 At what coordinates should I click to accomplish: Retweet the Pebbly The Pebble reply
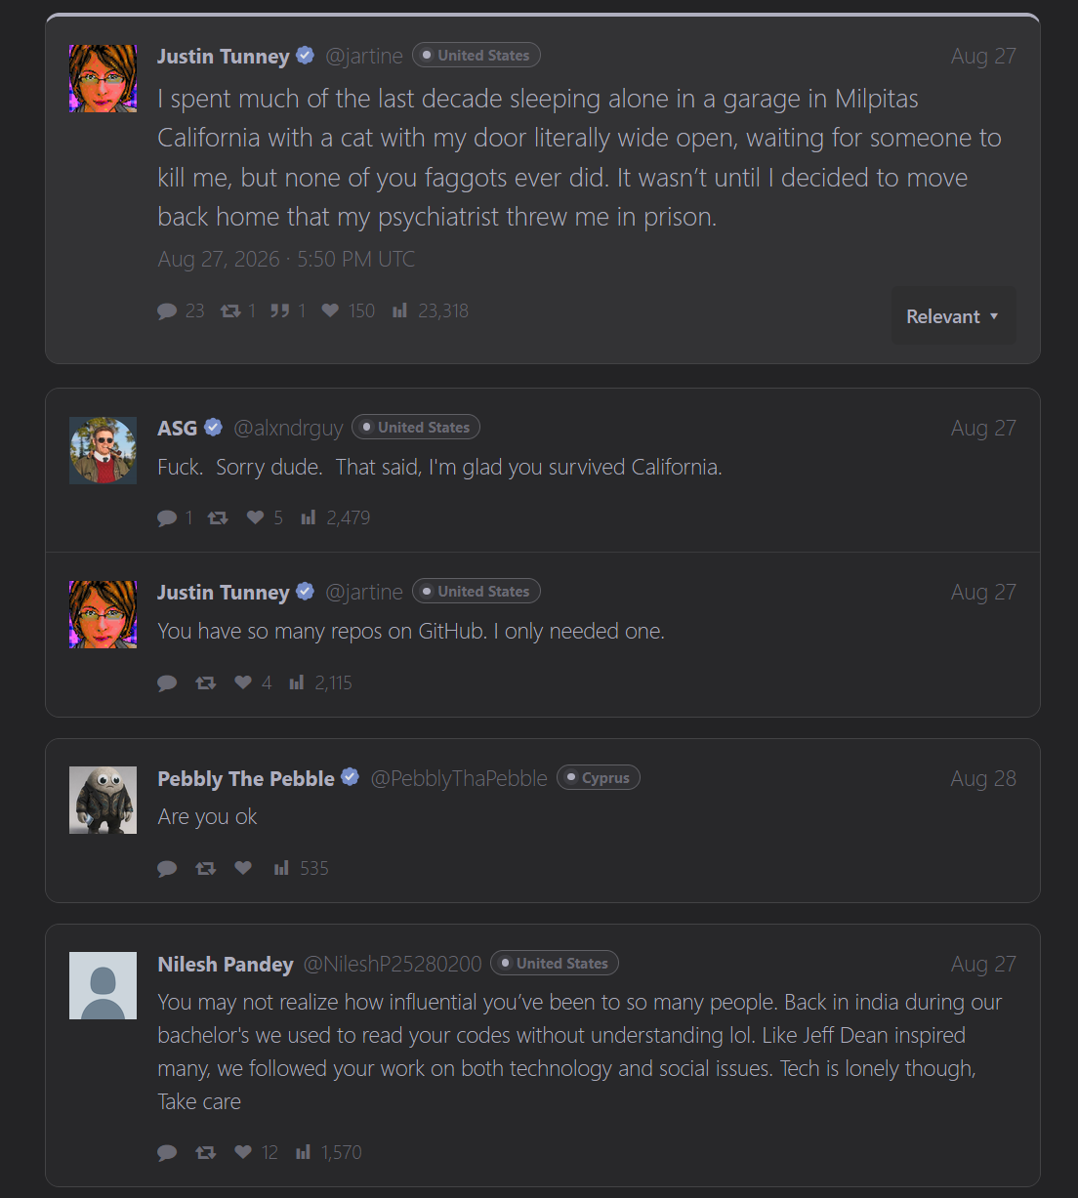[x=205, y=868]
